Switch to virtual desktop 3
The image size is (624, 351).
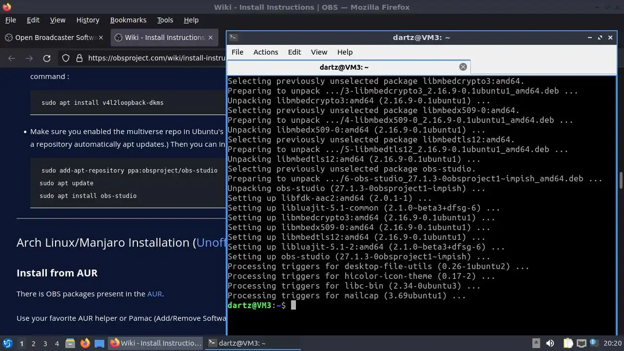[45, 343]
